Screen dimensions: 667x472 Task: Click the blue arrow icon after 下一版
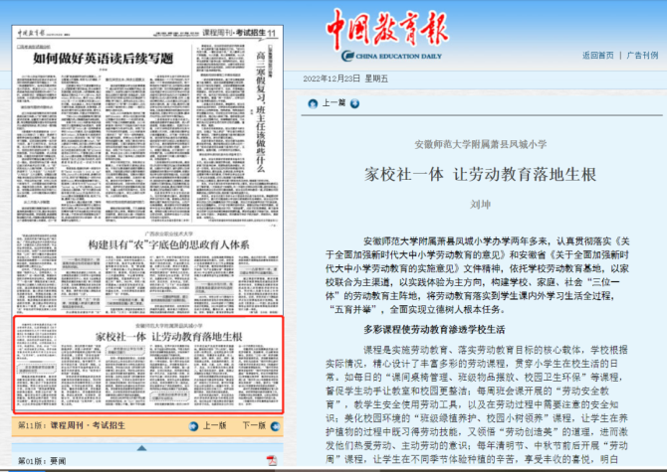coord(275,426)
